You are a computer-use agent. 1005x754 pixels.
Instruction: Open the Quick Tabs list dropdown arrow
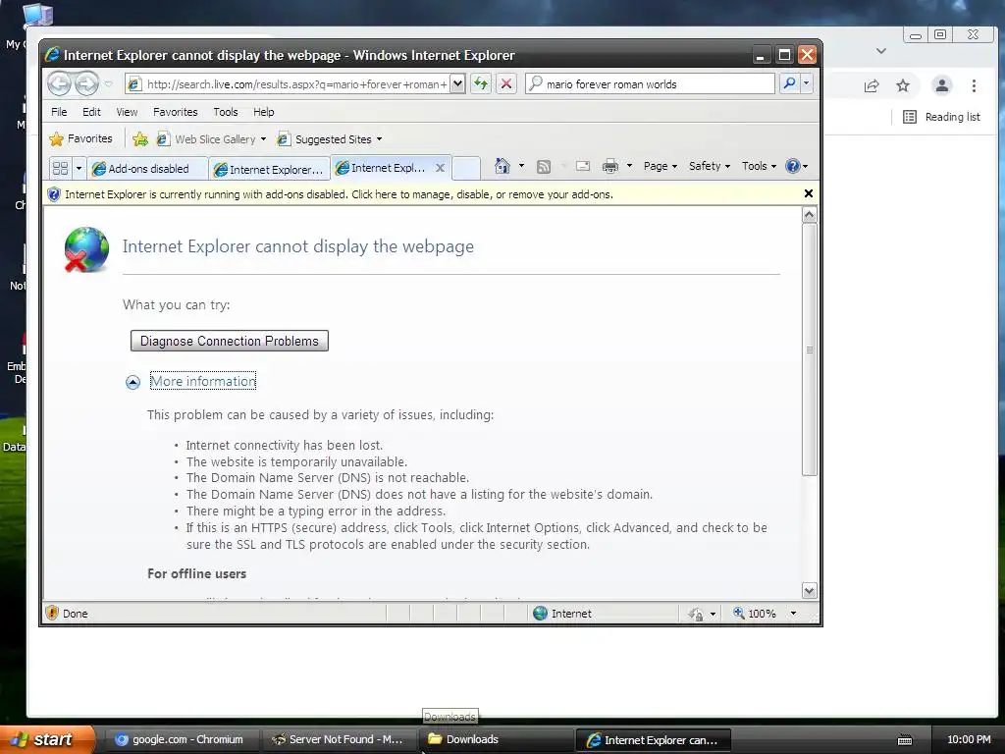pyautogui.click(x=79, y=168)
